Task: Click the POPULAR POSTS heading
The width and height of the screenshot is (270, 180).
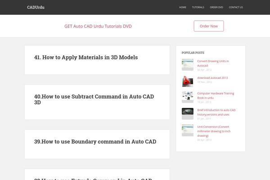Action: (x=193, y=53)
